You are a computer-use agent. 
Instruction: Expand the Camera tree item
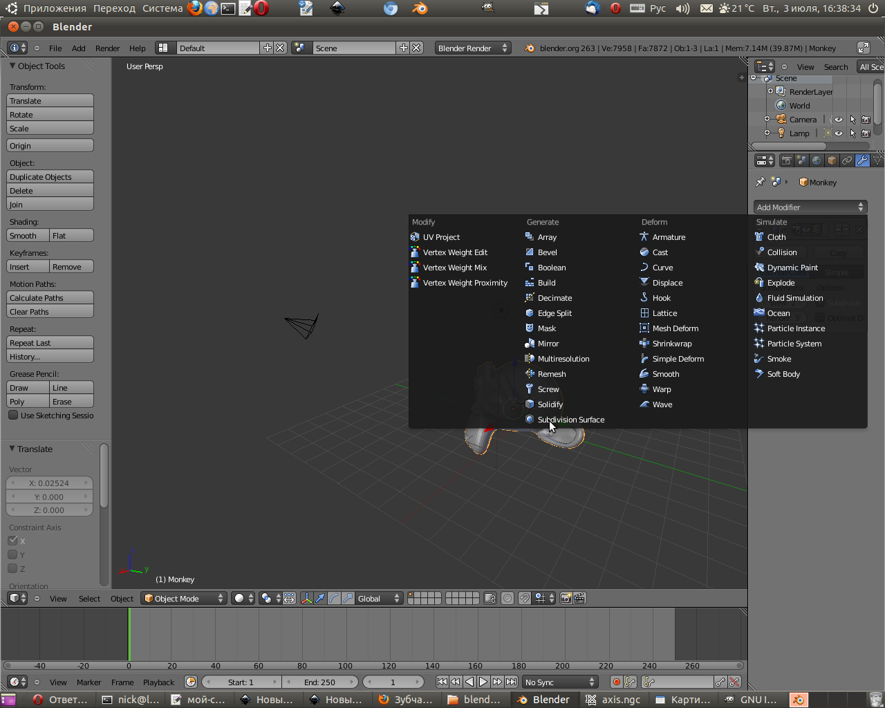[x=767, y=119]
